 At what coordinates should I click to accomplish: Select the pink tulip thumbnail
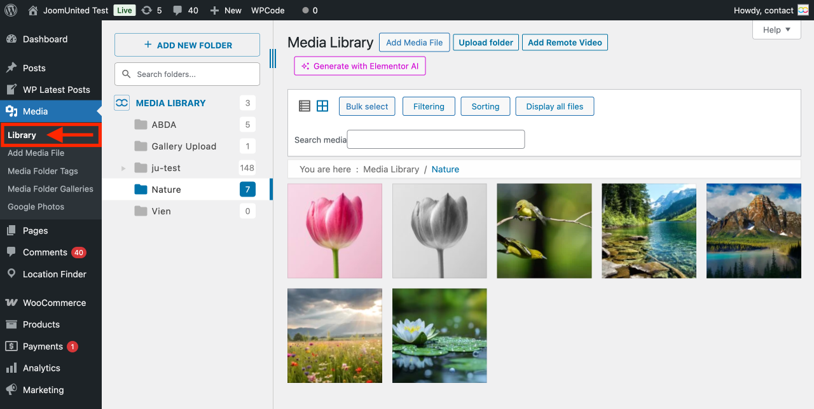(335, 231)
